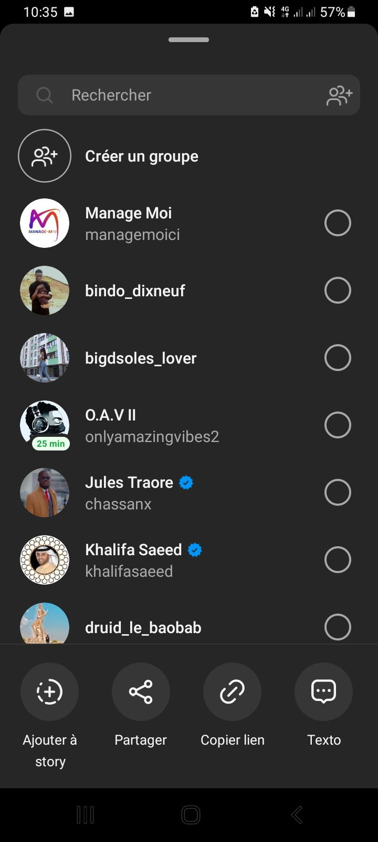This screenshot has width=378, height=842.
Task: Tap the Créer un groupe label
Action: [142, 156]
